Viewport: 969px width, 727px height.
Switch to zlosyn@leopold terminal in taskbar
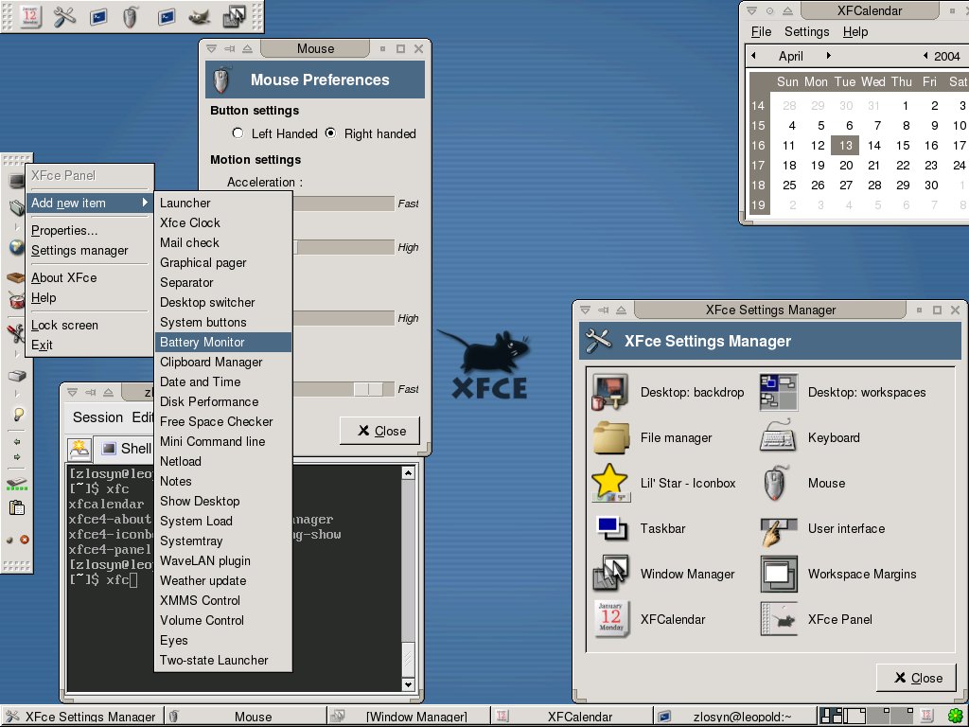tap(734, 717)
